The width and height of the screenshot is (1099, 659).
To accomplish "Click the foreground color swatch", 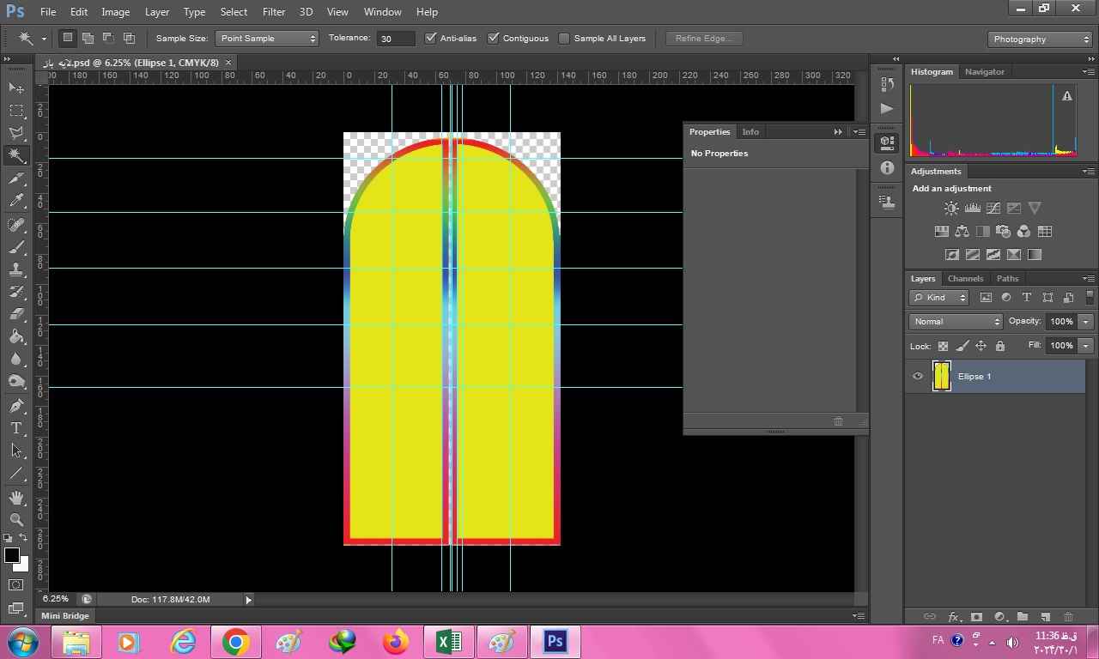I will coord(12,555).
